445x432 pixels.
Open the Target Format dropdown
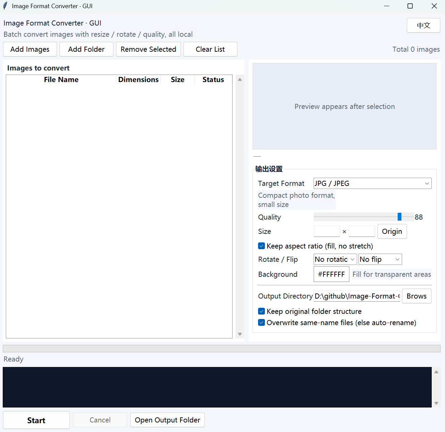372,183
